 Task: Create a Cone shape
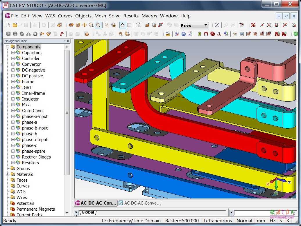(28, 34)
